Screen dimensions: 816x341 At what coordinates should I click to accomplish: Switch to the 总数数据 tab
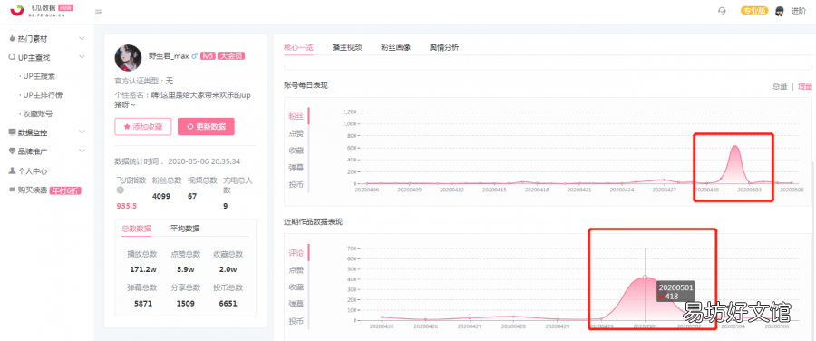[x=136, y=229]
